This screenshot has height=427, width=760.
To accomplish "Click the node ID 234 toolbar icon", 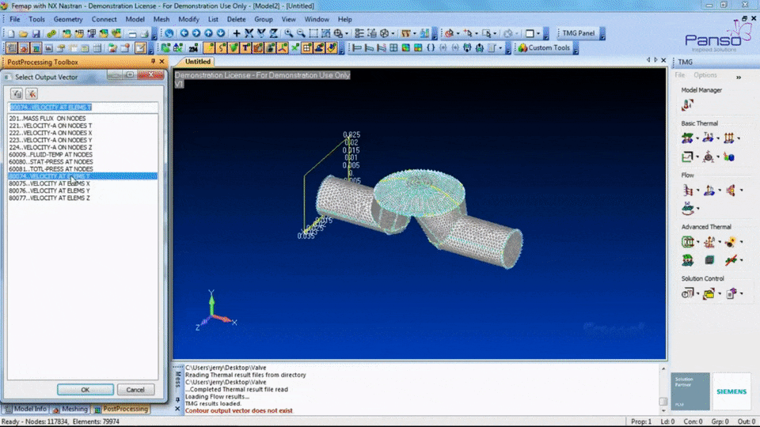I will [x=193, y=47].
